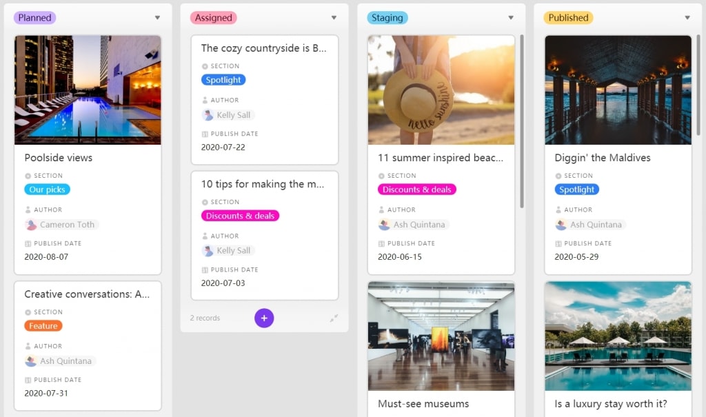706x417 pixels.
Task: Select author Kelly Sall on cozy countryside card
Action: [228, 115]
